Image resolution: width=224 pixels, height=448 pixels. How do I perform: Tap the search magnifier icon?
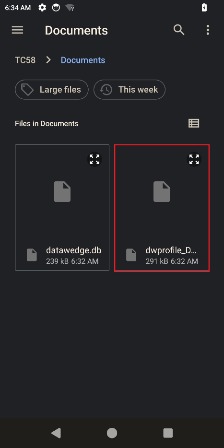pos(179,30)
